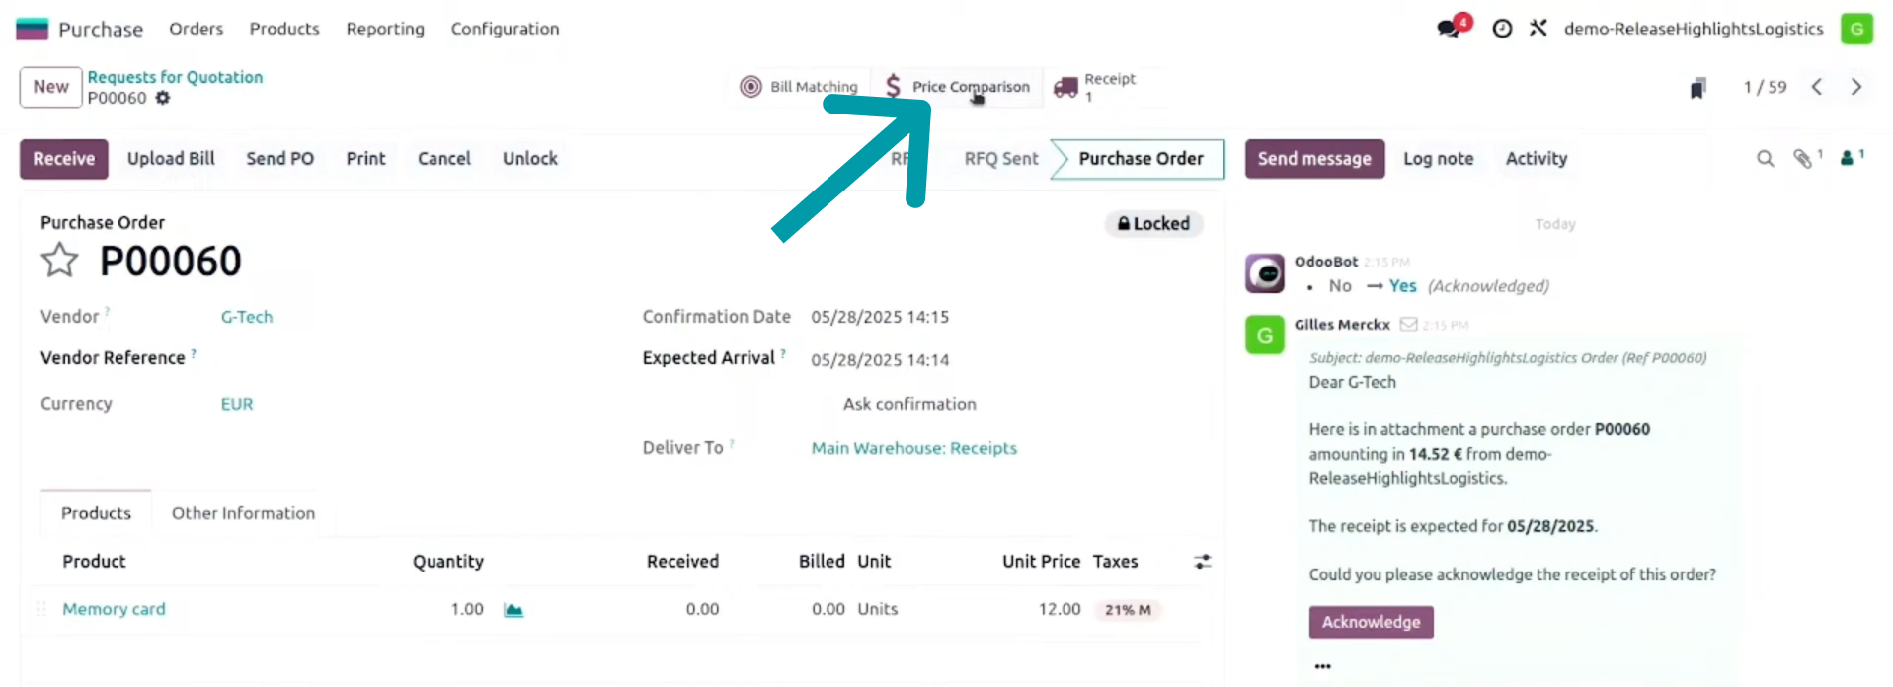Click the Receive button
This screenshot has width=1893, height=687.
click(64, 159)
